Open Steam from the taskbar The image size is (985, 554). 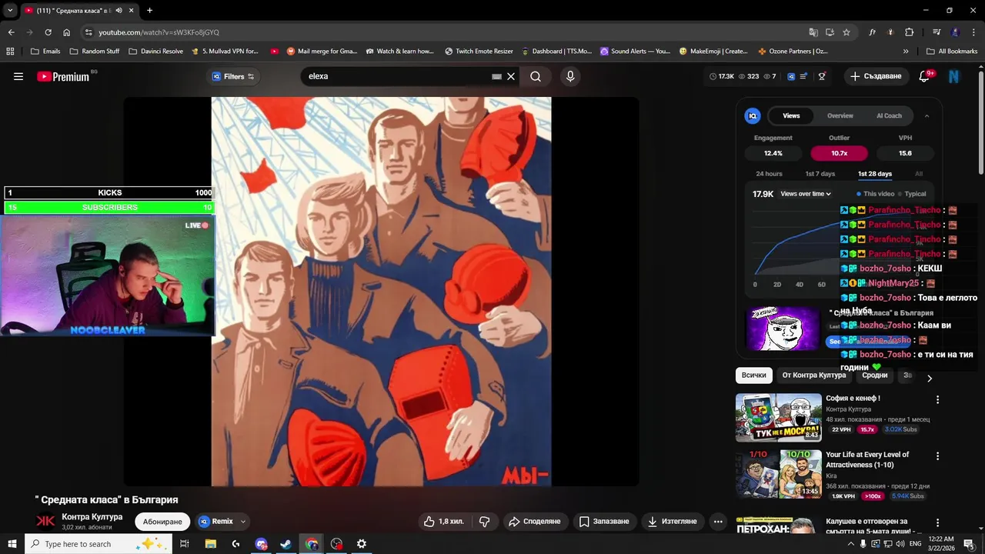tap(286, 544)
